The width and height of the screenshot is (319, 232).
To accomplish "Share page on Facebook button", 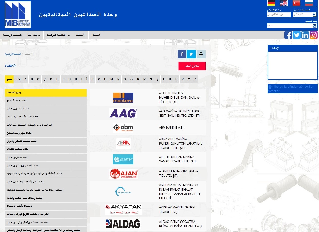I will point(182,54).
